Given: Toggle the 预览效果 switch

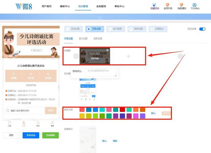Looking at the screenshot, I should point(202,29).
